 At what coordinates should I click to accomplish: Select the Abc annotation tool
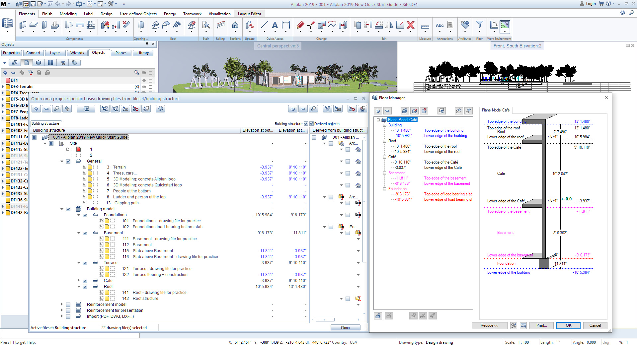click(439, 25)
